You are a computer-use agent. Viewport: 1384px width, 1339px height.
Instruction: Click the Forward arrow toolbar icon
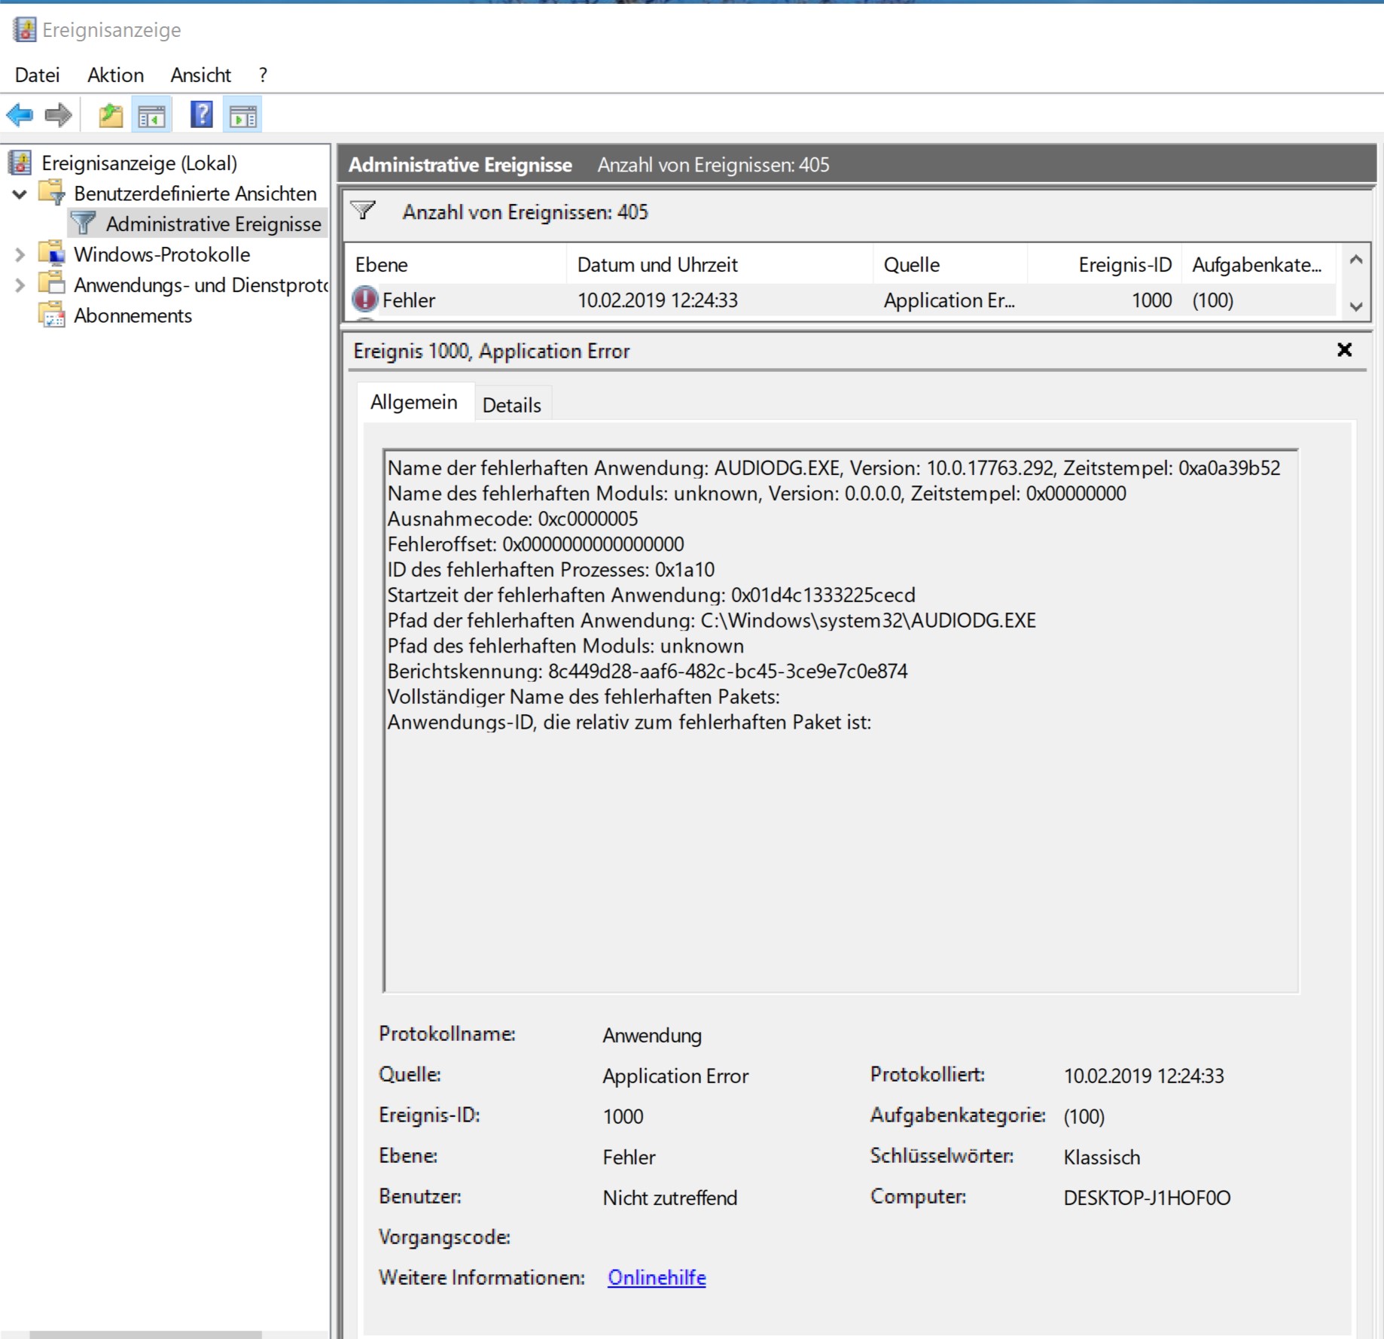58,115
